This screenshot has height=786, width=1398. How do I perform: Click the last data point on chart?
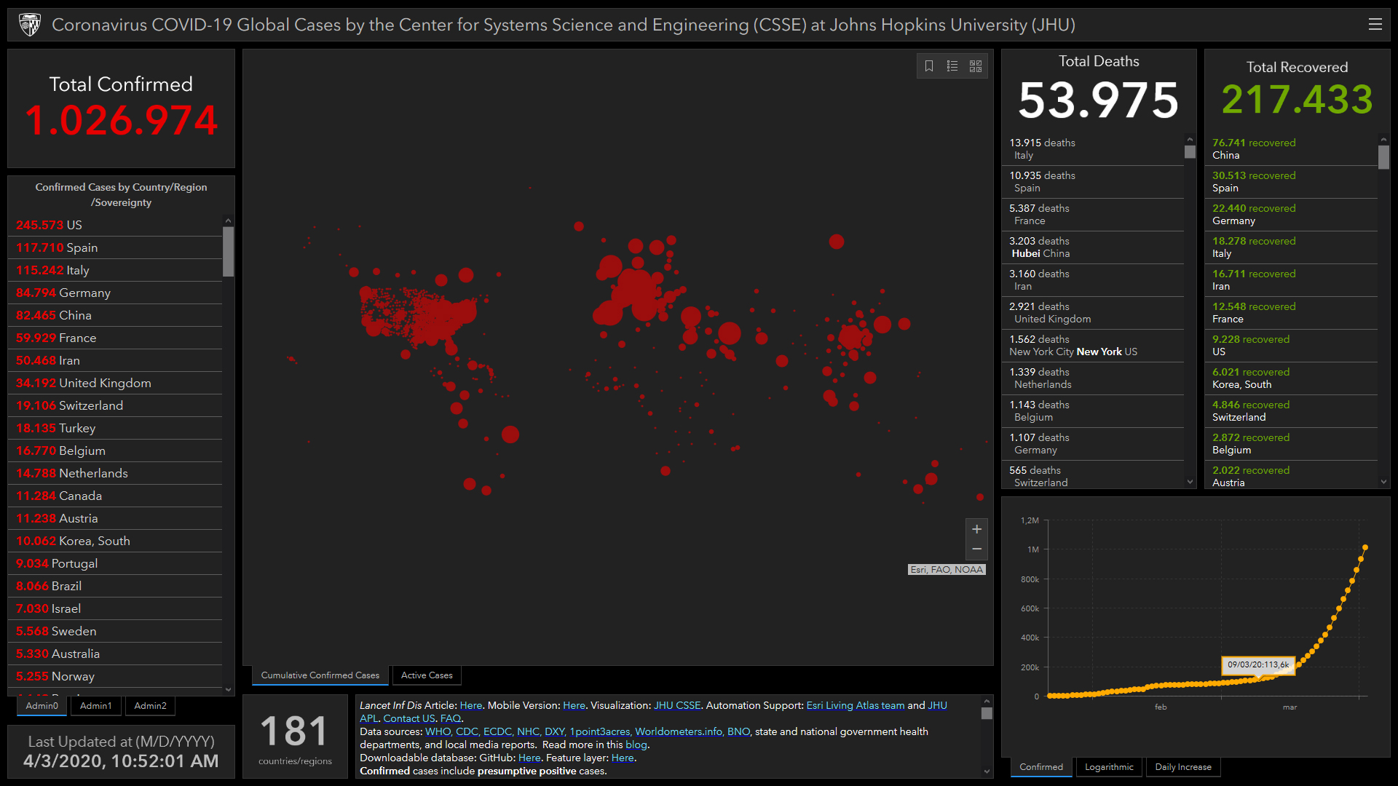[1365, 547]
